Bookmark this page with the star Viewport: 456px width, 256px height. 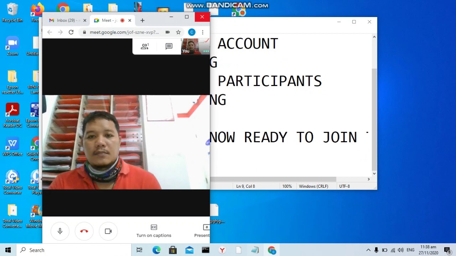tap(178, 32)
